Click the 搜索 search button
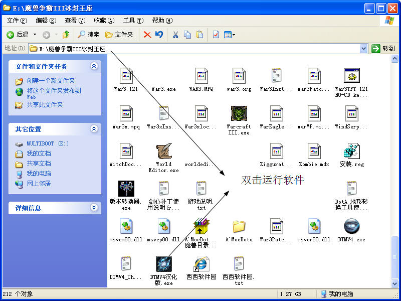Viewport: 401px width, 301px height. (88, 35)
